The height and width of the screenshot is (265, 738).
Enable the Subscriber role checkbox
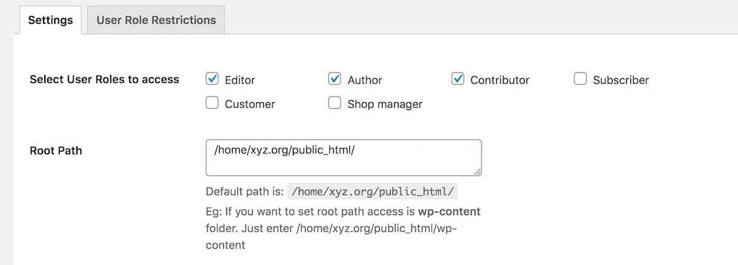[580, 79]
